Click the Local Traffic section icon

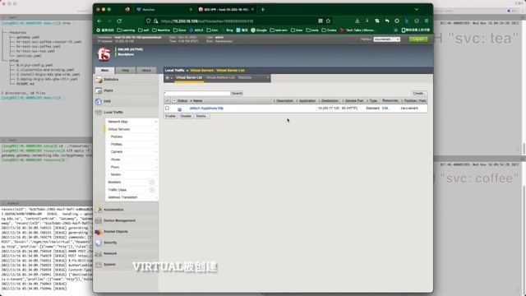coord(99,113)
